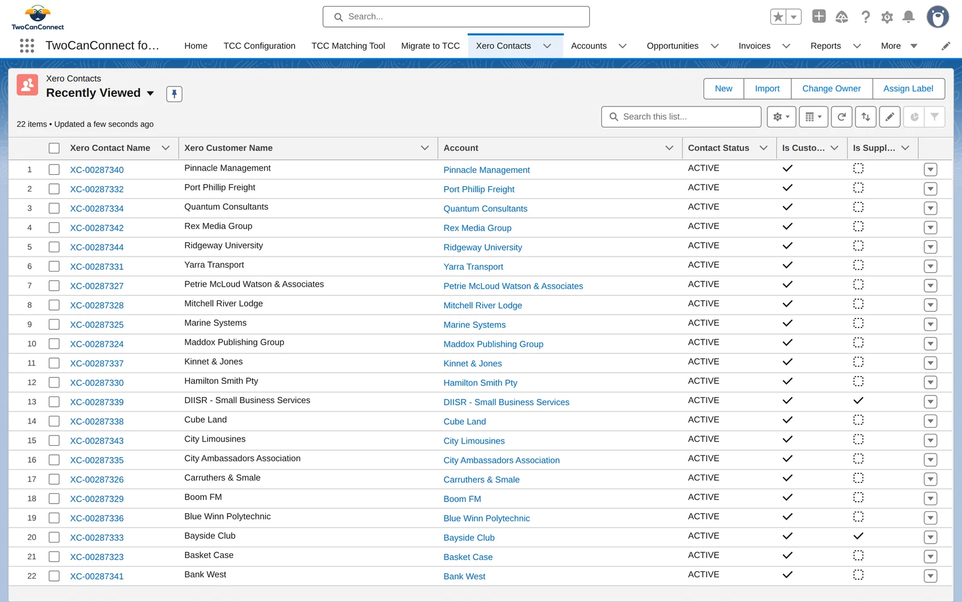Expand the Recently Viewed list picker
962x602 pixels.
tap(150, 93)
